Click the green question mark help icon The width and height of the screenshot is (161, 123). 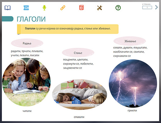118,8
